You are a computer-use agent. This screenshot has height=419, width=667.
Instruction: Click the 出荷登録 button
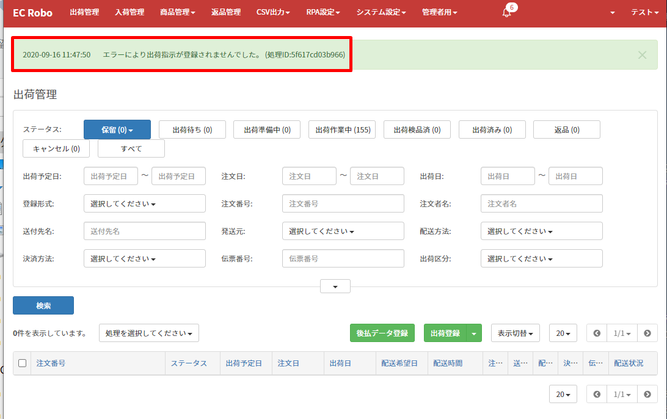[x=445, y=333]
